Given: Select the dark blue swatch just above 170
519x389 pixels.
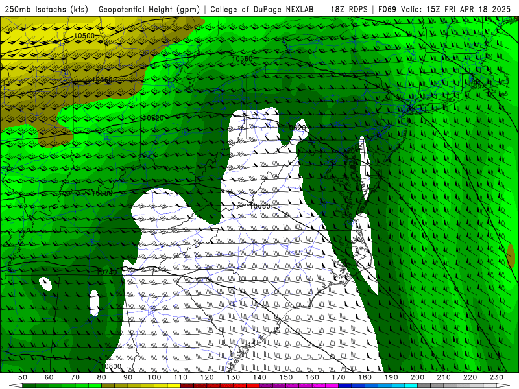Looking at the screenshot, I should point(345,386).
